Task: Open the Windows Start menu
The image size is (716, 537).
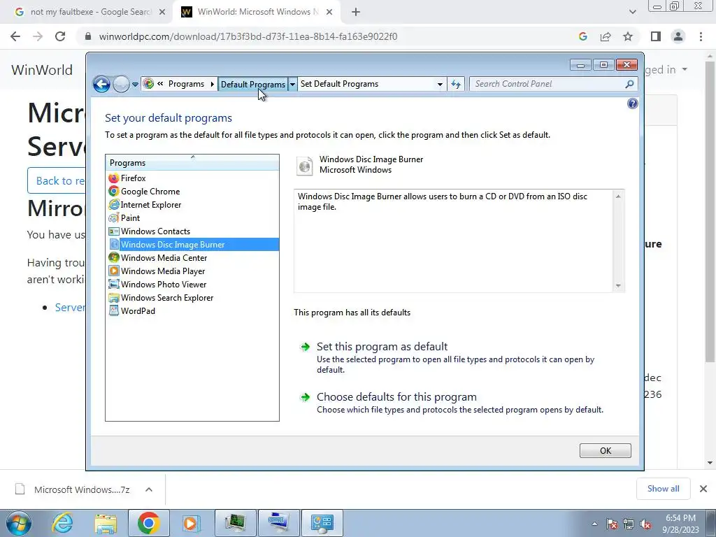Action: point(19,523)
